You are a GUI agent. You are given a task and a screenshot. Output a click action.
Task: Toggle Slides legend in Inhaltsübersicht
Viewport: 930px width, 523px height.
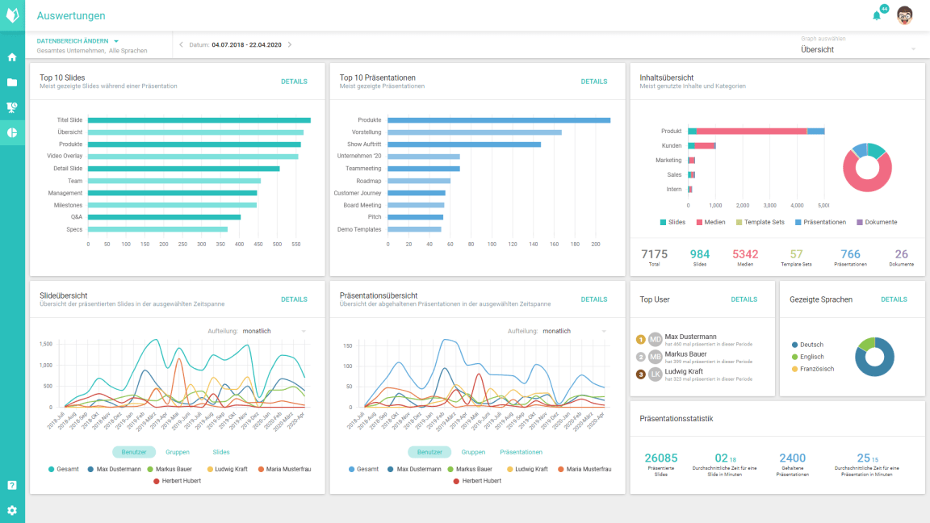(x=672, y=223)
